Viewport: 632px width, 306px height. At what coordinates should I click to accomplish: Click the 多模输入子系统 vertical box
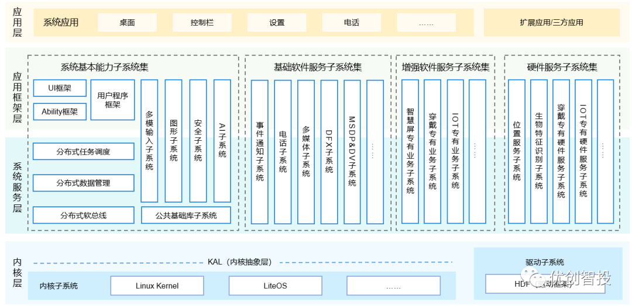tap(149, 141)
